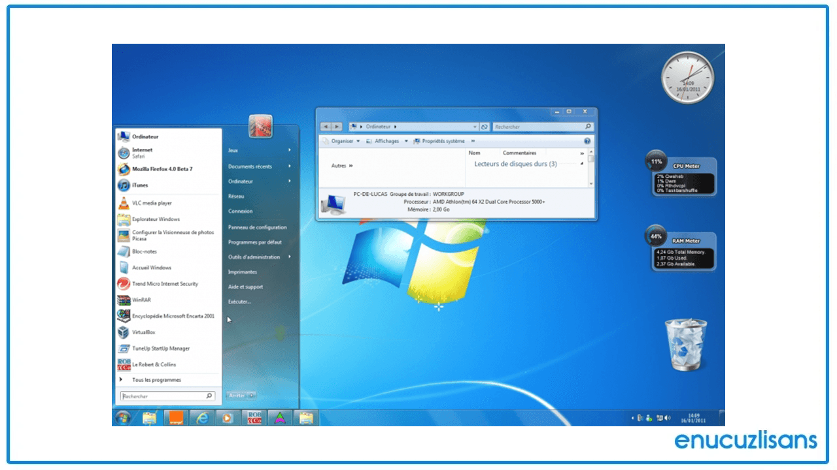This screenshot has height=470, width=837.
Task: Show more toolbar commands after Propriétés système
Action: pyautogui.click(x=473, y=141)
